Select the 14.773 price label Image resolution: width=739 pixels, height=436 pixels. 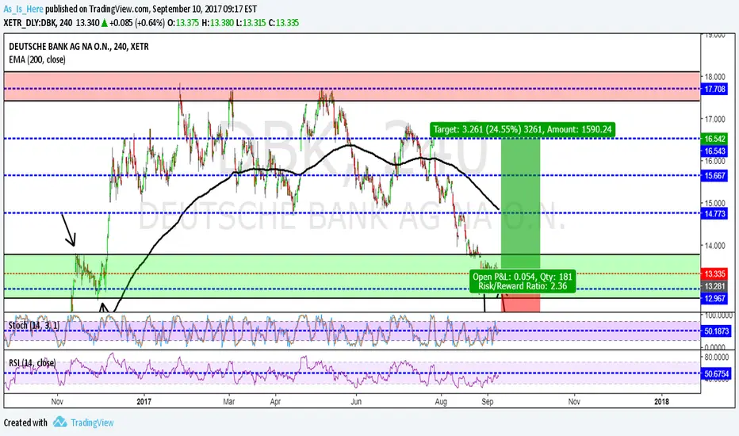tap(714, 213)
